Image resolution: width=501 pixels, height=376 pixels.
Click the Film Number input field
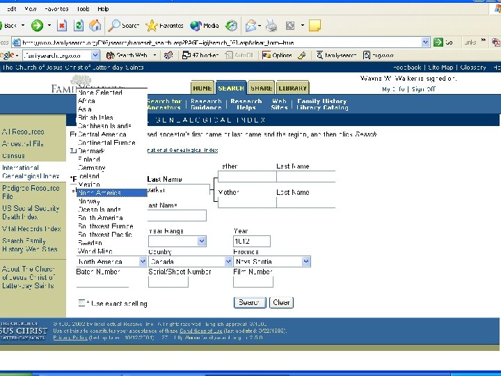[253, 282]
